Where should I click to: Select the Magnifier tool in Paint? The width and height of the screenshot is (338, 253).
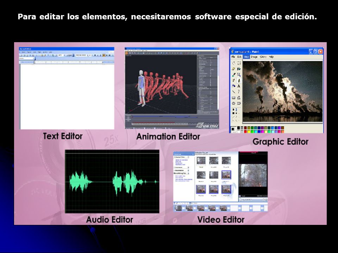coord(239,74)
